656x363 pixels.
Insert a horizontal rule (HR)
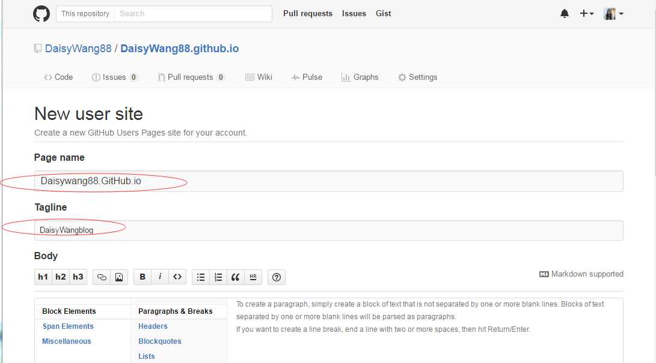(x=253, y=277)
